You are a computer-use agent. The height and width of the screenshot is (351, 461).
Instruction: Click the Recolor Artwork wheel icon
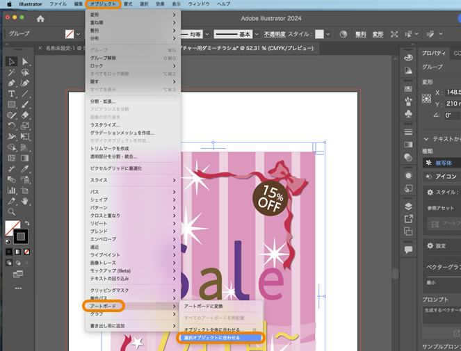click(x=343, y=34)
